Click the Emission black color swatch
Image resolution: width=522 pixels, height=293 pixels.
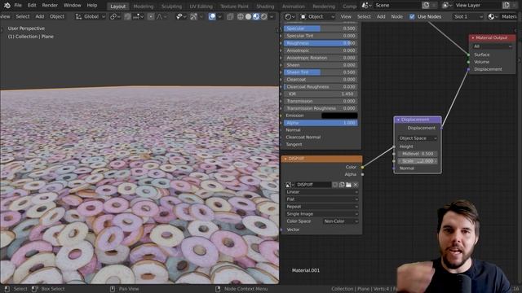coord(339,116)
